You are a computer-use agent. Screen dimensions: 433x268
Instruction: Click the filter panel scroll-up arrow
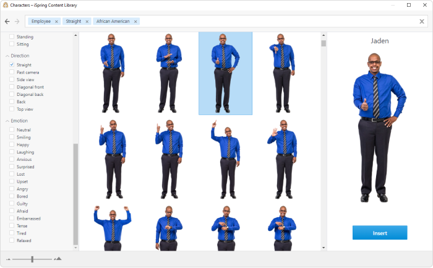click(x=75, y=35)
